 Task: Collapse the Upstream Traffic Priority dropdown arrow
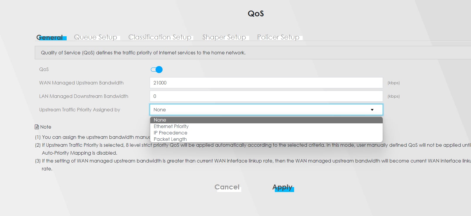tap(372, 110)
